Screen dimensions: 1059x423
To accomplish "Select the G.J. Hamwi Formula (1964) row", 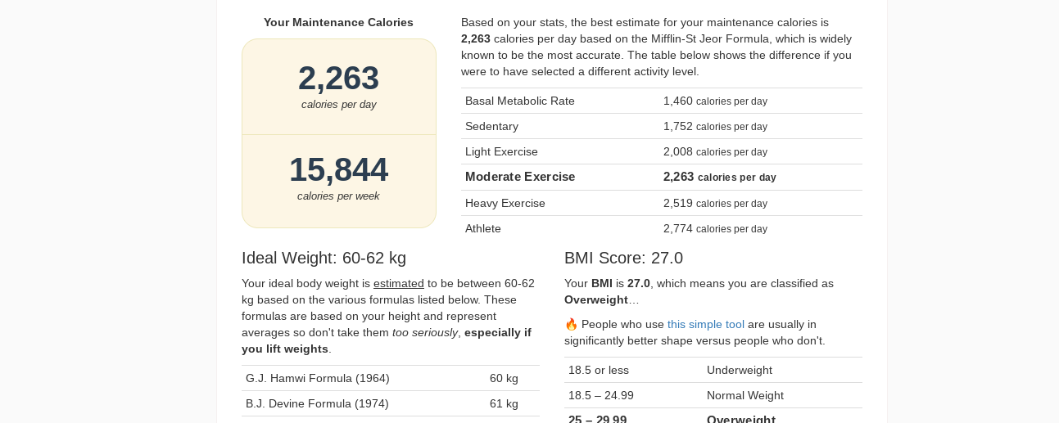I will tap(390, 378).
